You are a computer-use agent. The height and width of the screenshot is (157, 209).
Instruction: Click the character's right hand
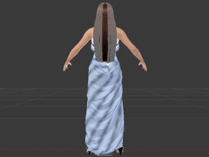143,66
